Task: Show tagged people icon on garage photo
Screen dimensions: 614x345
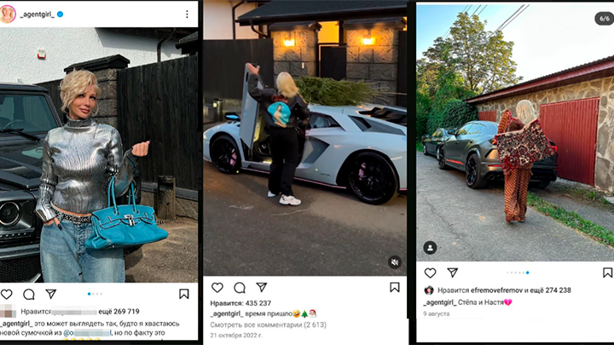Action: pos(430,248)
